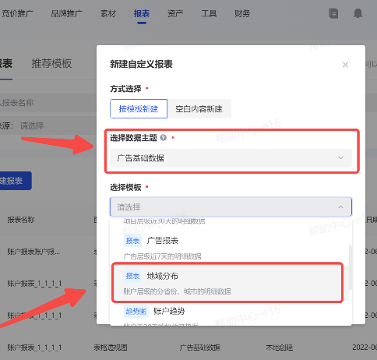Open the 报表 top menu

[142, 13]
